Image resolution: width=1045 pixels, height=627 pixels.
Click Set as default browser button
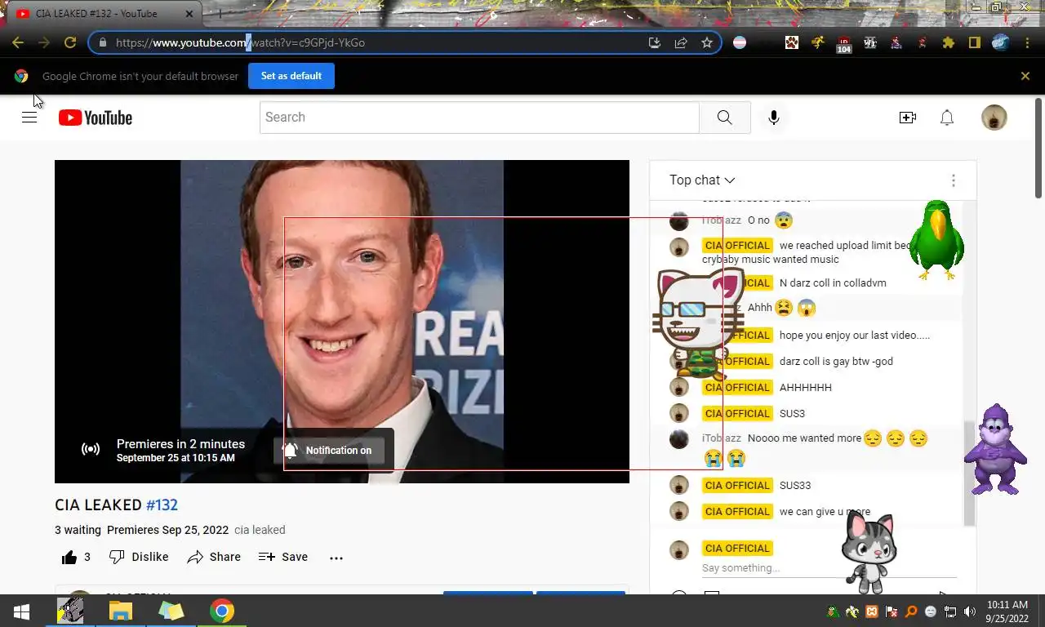coord(291,76)
